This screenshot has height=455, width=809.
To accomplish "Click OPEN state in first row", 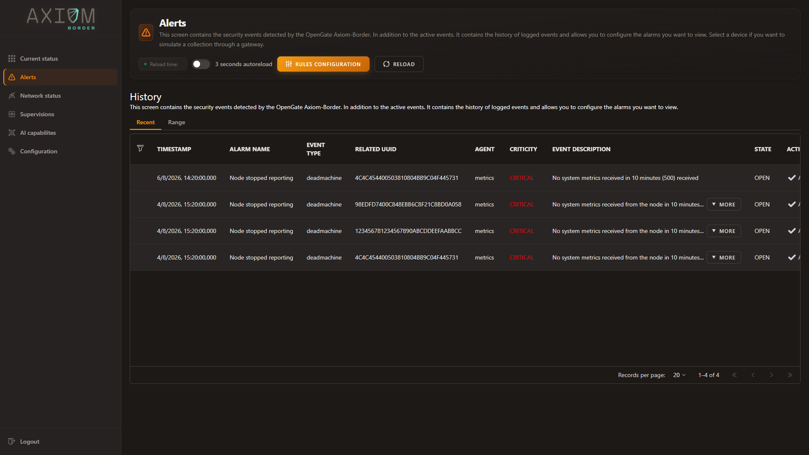I will tap(762, 178).
